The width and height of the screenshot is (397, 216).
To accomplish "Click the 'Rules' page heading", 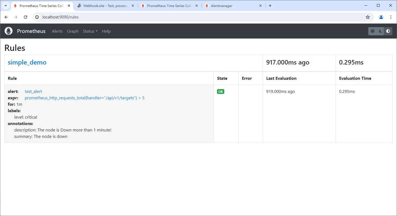I will 15,48.
